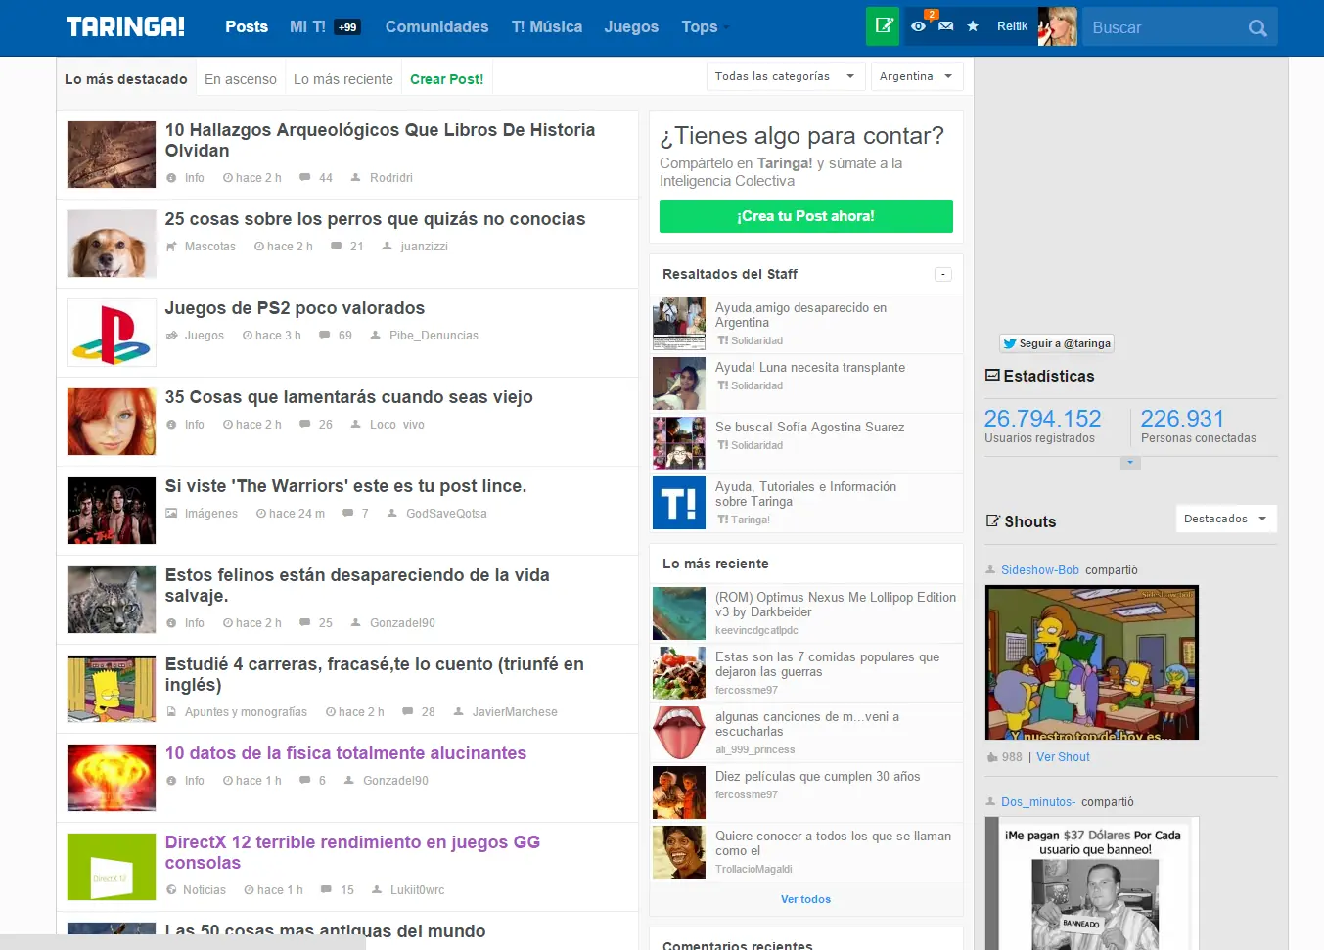The image size is (1324, 950).
Task: Open the Argentina country dropdown
Action: [917, 76]
